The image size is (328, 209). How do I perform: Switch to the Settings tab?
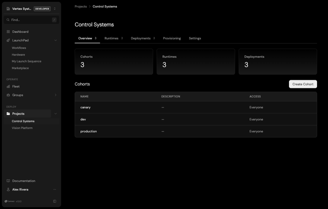pos(195,38)
